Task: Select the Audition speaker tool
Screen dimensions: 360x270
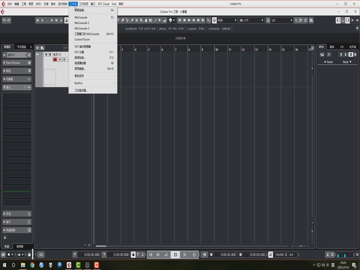Action: tap(160, 20)
